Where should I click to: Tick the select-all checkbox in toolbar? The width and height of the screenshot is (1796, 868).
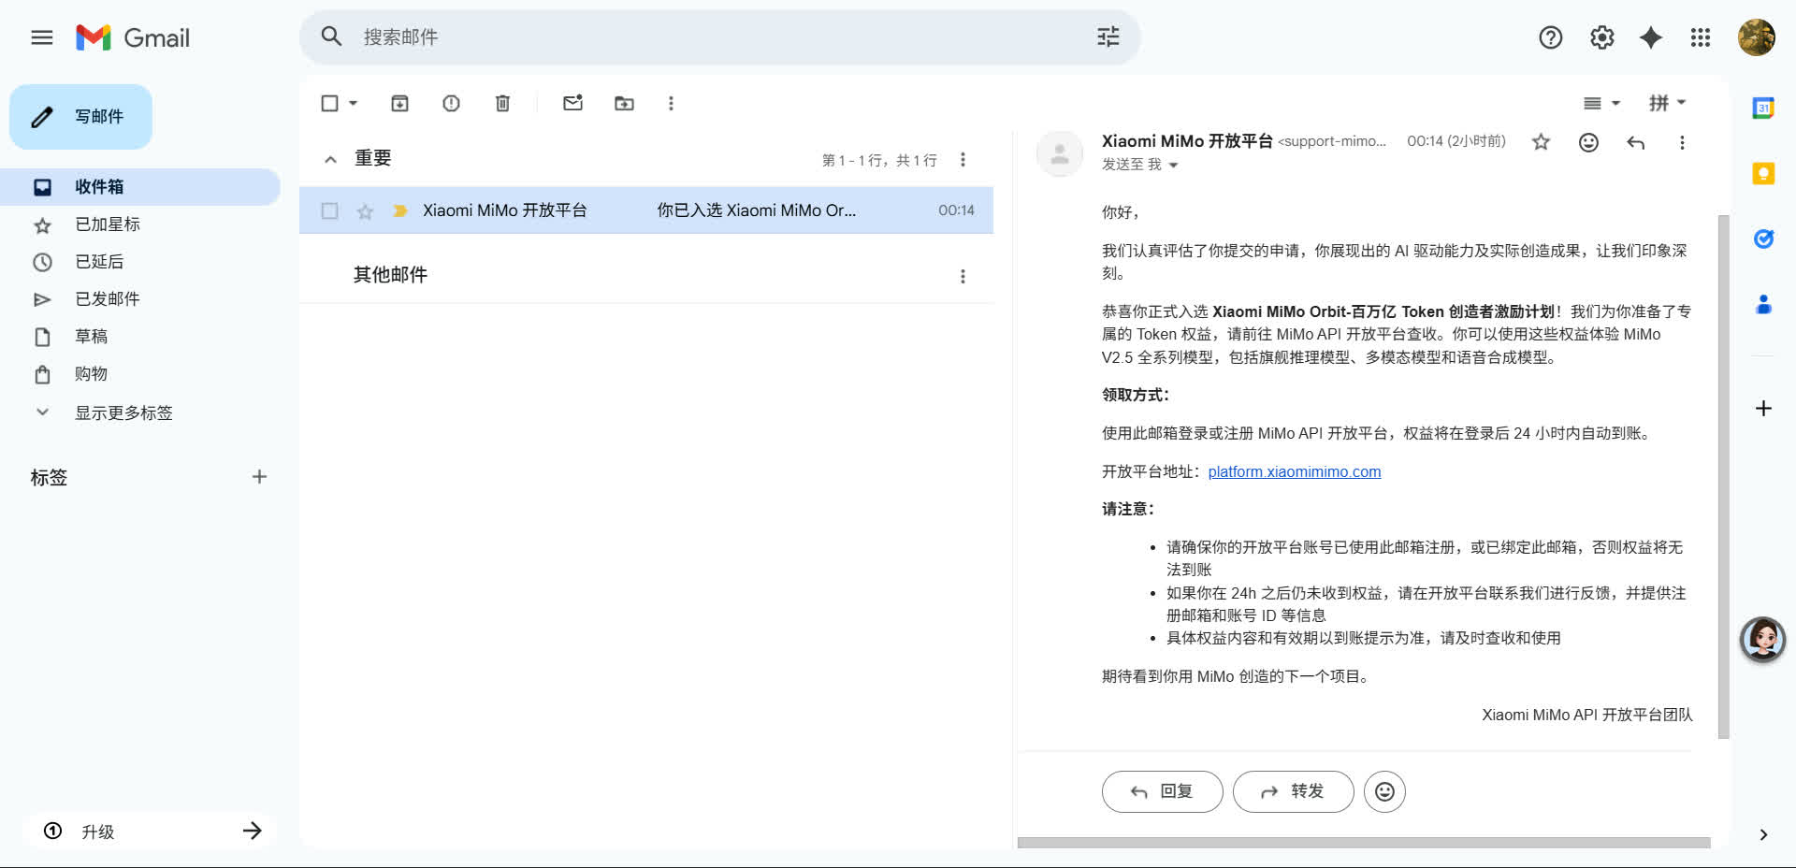coord(329,103)
